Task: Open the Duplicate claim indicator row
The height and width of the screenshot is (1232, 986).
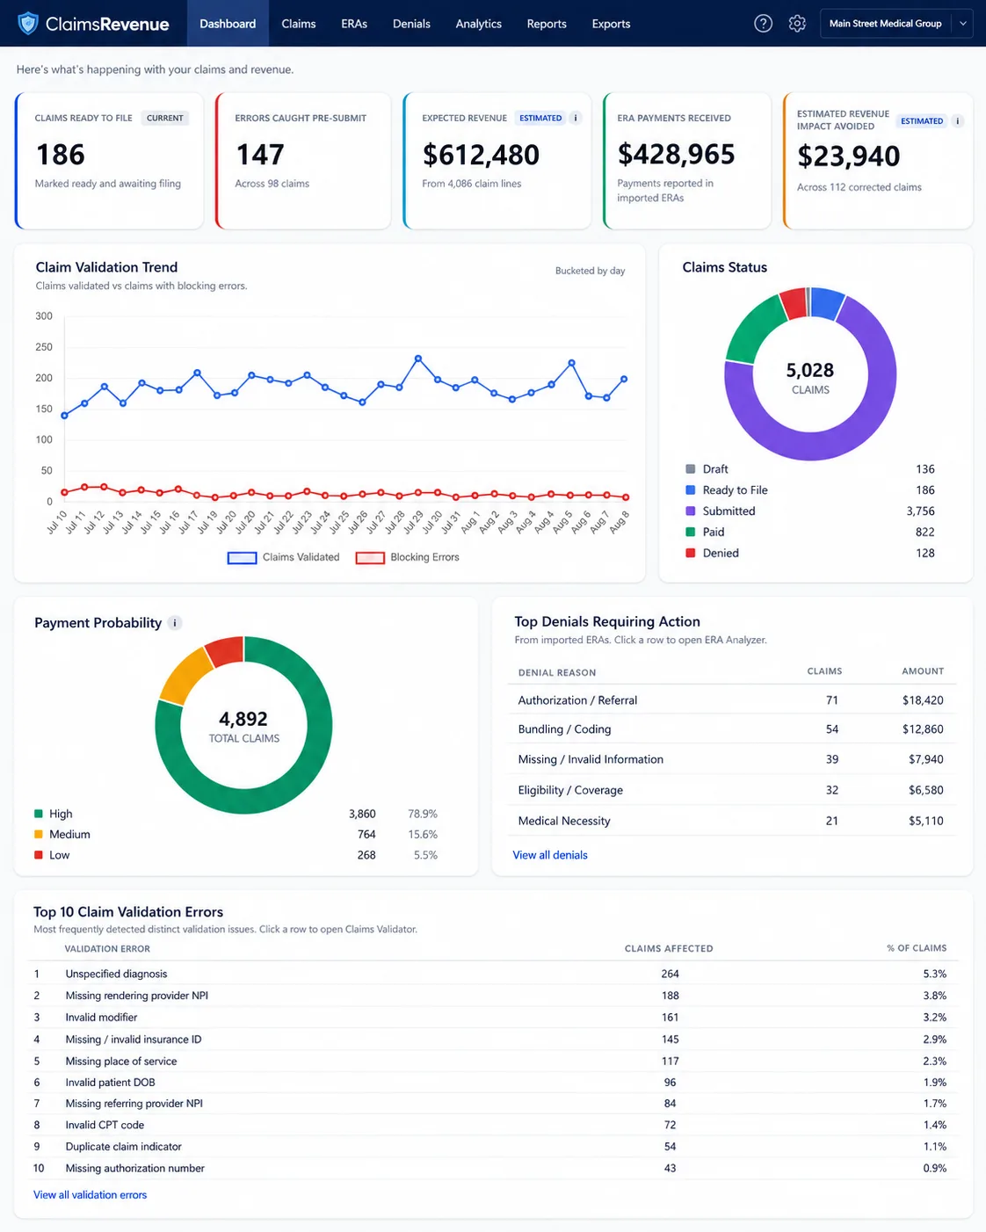Action: click(x=492, y=1147)
